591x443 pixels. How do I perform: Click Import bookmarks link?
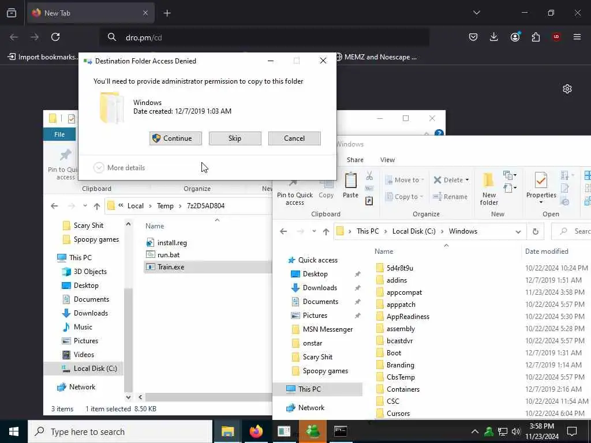[x=43, y=57]
